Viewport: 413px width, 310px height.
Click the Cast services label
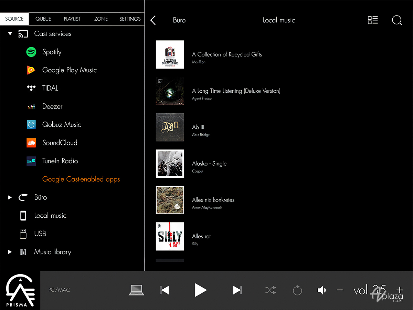point(53,34)
